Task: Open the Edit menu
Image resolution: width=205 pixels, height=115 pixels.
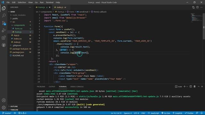Action: (13, 2)
